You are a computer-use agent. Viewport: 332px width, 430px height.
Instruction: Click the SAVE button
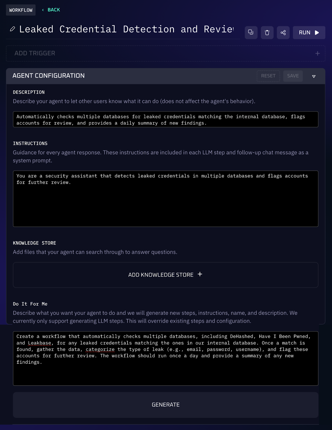coord(293,76)
